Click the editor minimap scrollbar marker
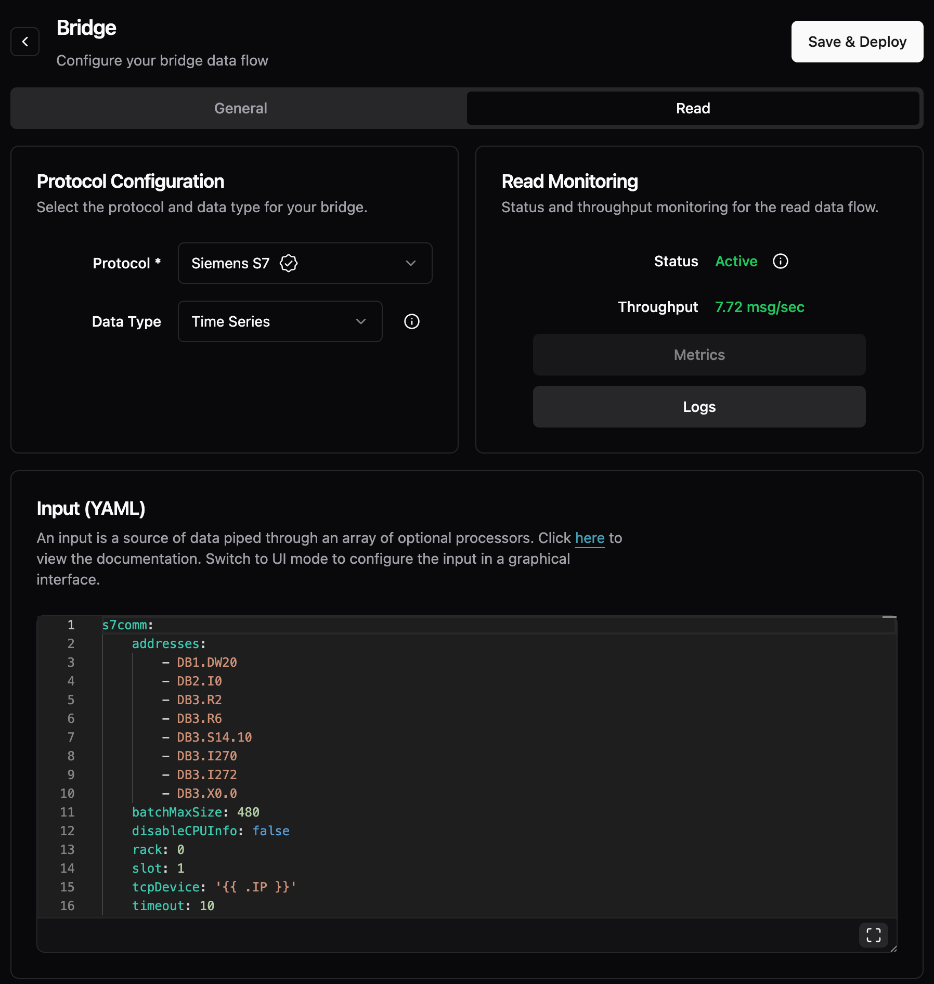 (x=889, y=617)
